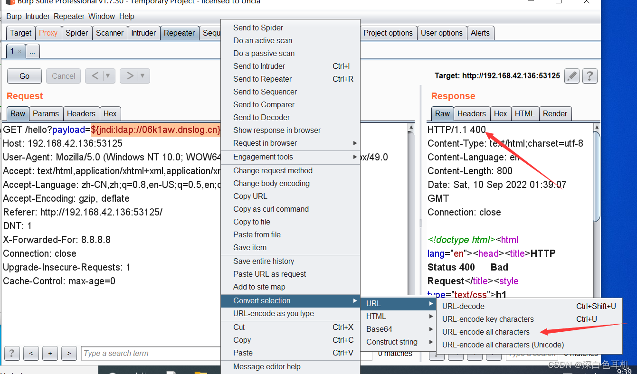Viewport: 637px width, 374px height.
Task: Switch to the Proxy tab
Action: pyautogui.click(x=48, y=33)
